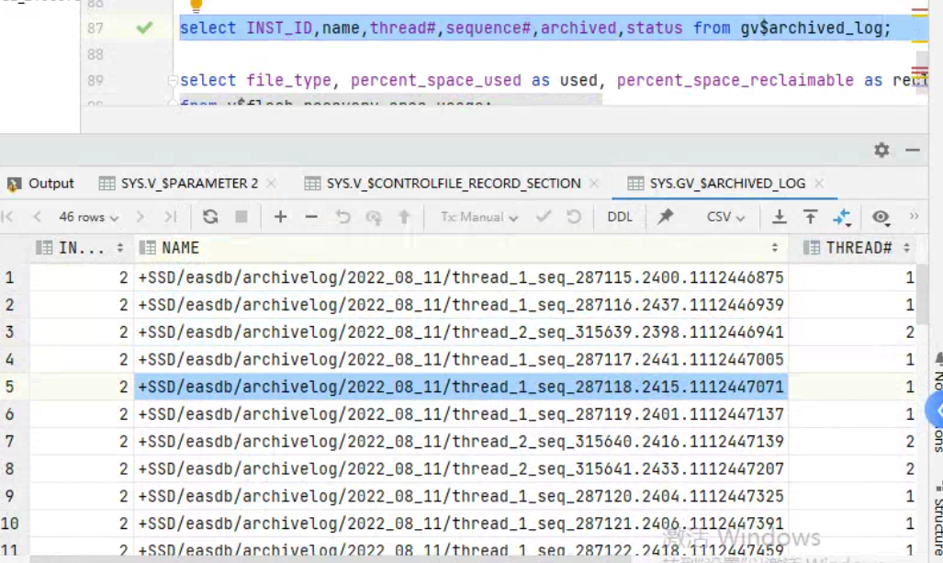The image size is (943, 563).
Task: Click the blue floating arrow side button
Action: tap(935, 411)
